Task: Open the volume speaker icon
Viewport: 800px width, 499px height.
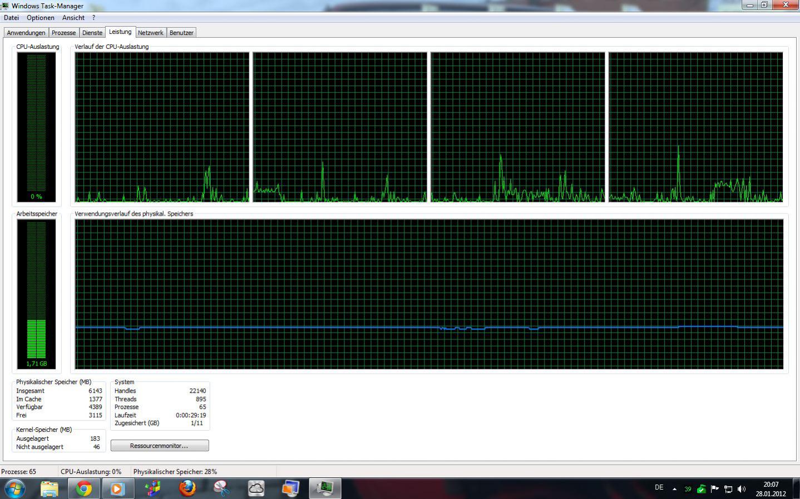Action: 742,489
